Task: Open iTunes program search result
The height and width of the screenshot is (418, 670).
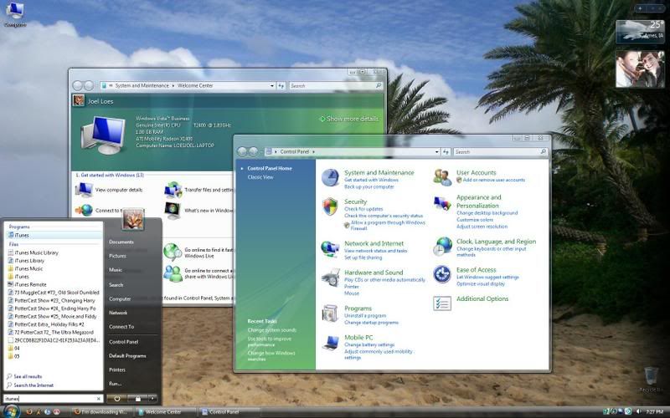Action: [x=54, y=235]
